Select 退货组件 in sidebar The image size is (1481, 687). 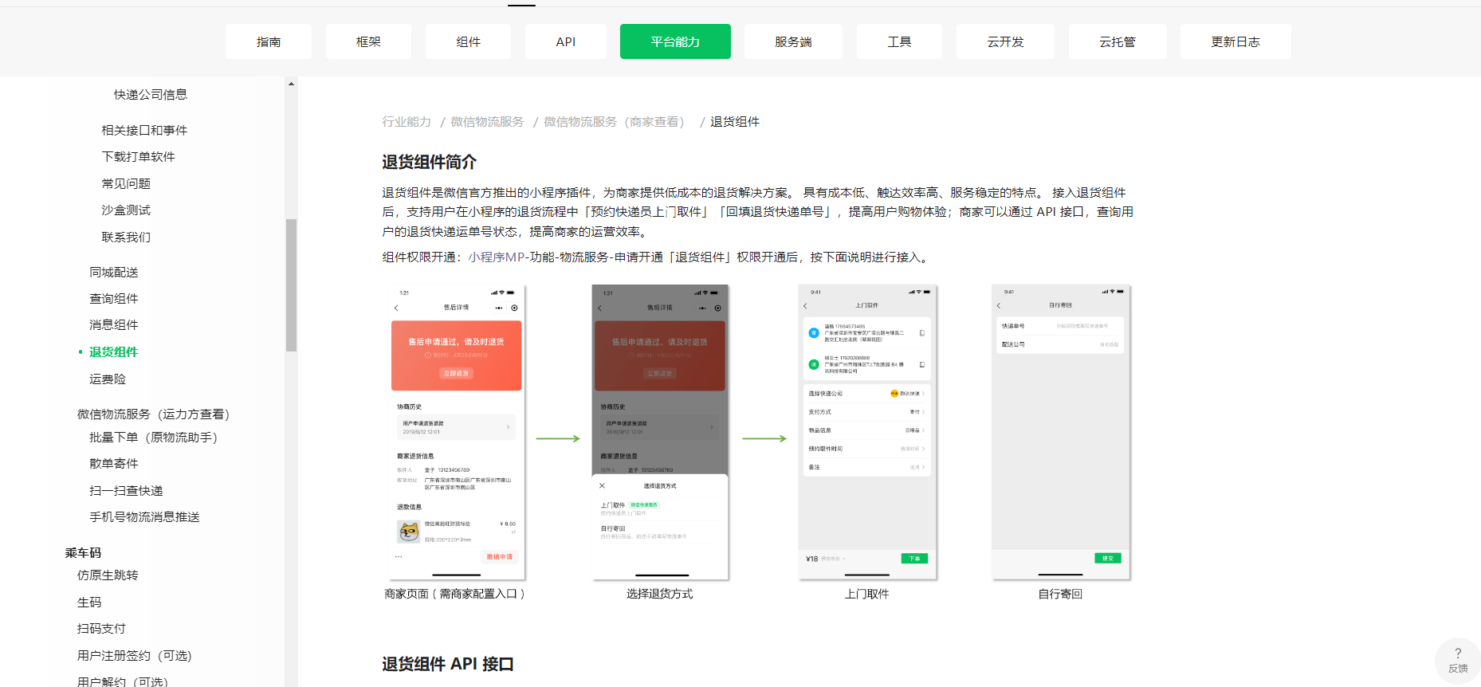pyautogui.click(x=114, y=351)
